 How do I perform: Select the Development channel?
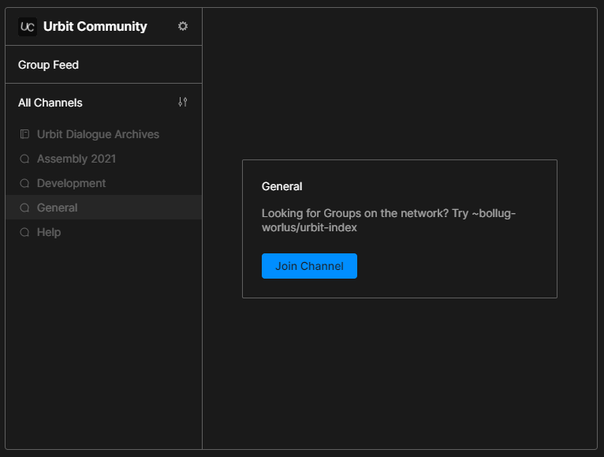point(103,183)
